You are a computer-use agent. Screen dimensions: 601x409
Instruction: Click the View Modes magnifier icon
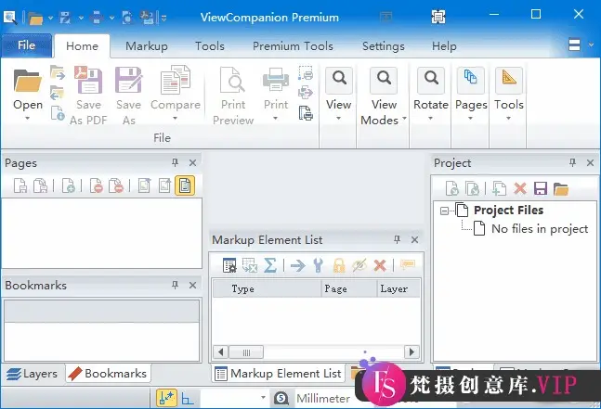click(384, 81)
